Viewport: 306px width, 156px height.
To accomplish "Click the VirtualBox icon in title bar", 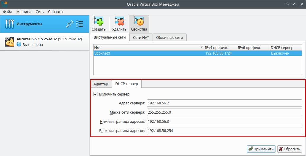I will pyautogui.click(x=4, y=4).
